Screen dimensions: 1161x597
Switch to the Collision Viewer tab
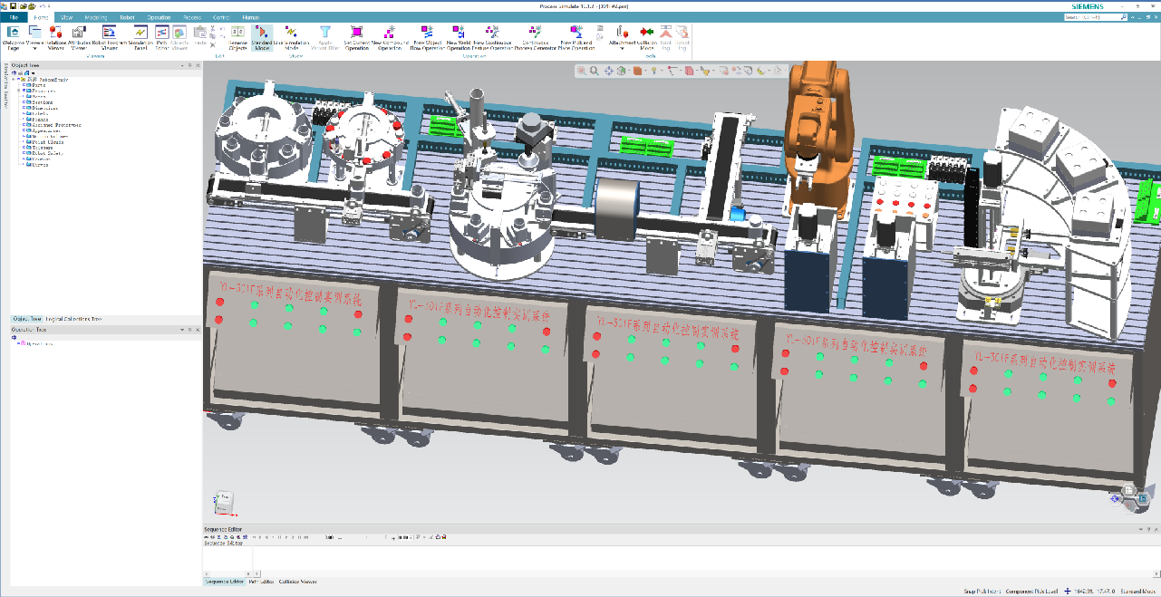tap(297, 582)
